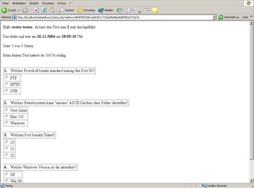254x188 pixels.
Task: Open the ? help menu
Action: (70, 3)
